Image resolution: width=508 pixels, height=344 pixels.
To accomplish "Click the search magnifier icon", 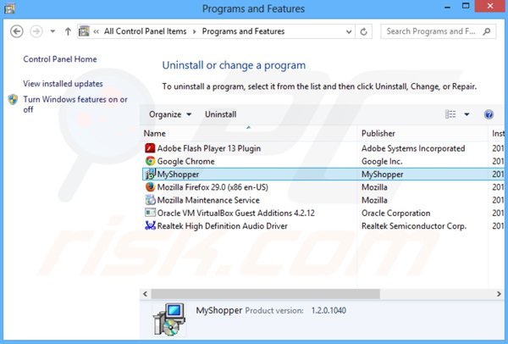I will [x=486, y=31].
